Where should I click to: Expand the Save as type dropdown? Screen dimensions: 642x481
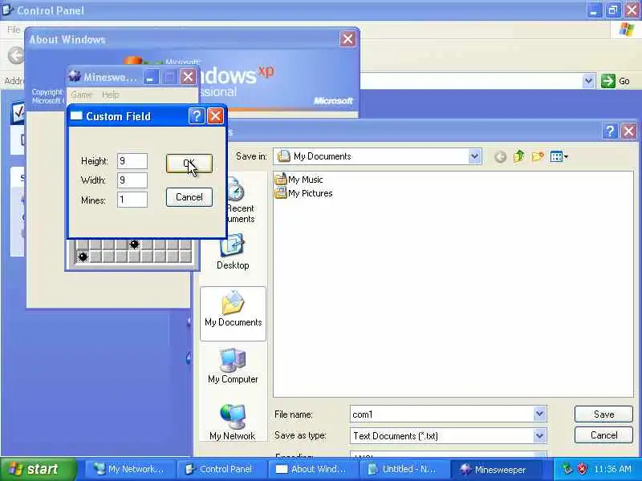pos(539,435)
